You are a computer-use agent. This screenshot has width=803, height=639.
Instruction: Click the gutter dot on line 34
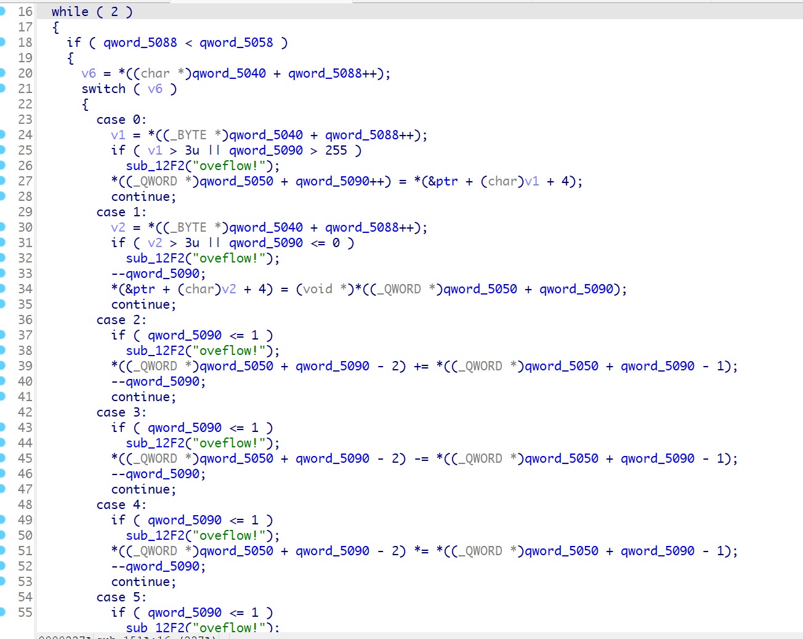(2, 288)
